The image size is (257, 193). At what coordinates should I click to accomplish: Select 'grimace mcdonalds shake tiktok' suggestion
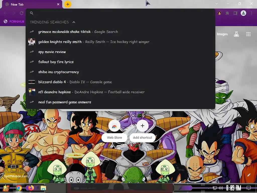120,32
